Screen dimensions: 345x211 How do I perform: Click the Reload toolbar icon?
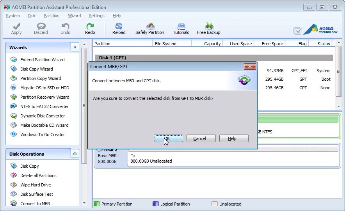(119, 26)
